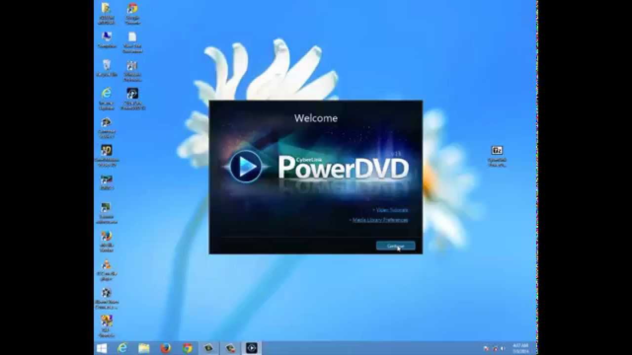The image size is (632, 355).
Task: Switch to the PowerDVD taskbar button
Action: click(252, 348)
